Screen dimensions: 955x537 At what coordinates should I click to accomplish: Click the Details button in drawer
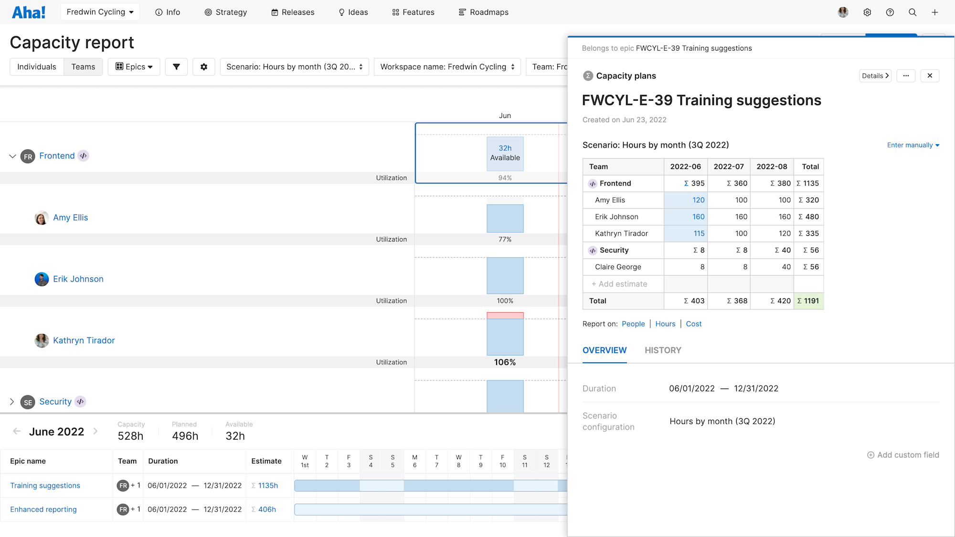point(875,75)
